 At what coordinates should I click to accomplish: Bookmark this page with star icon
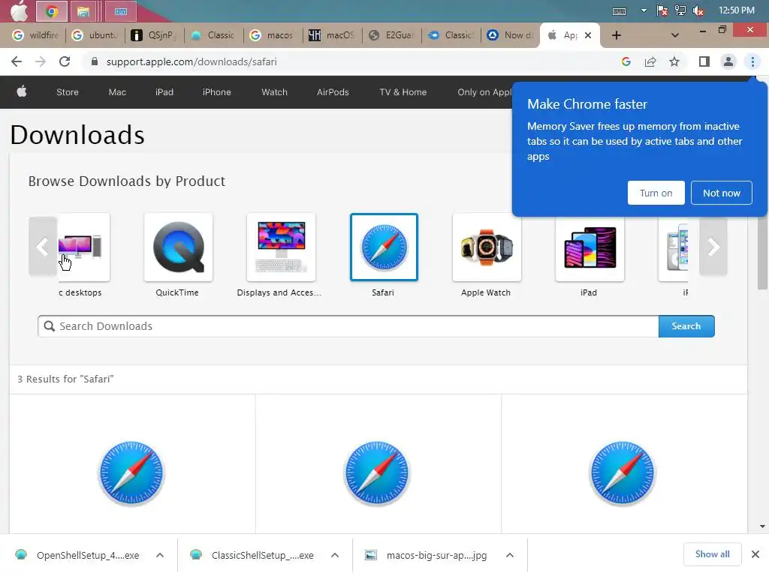(x=674, y=61)
